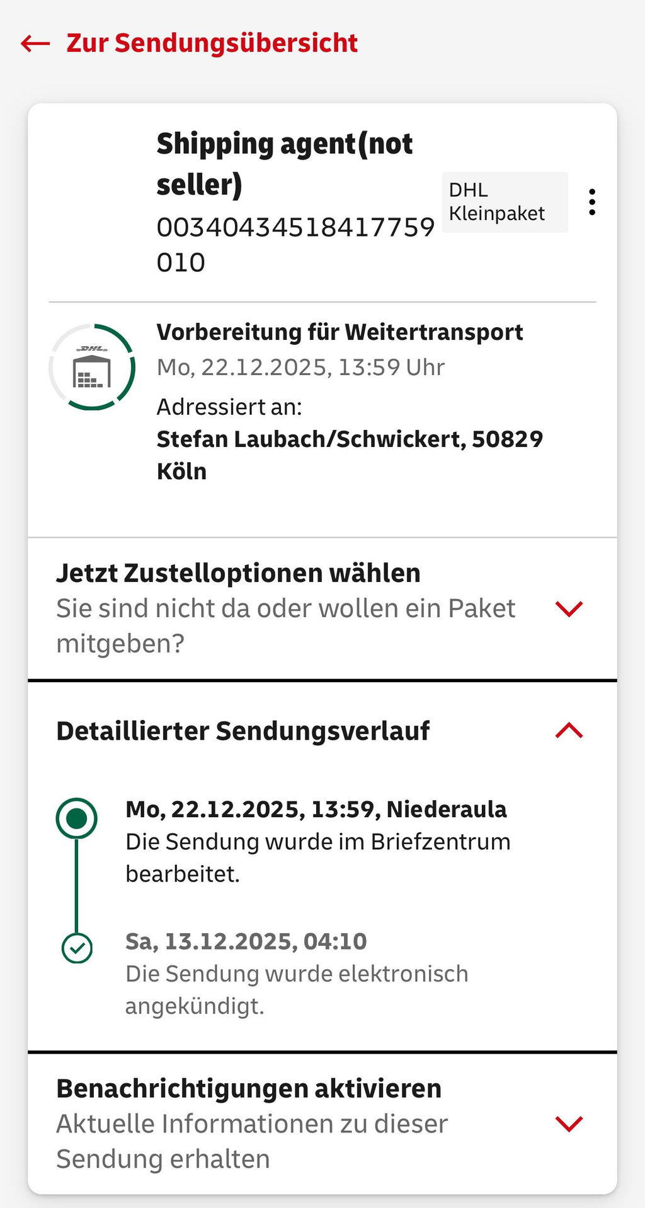
Task: Collapse Detaillierter Sendungsverlauf chevron
Action: 569,731
